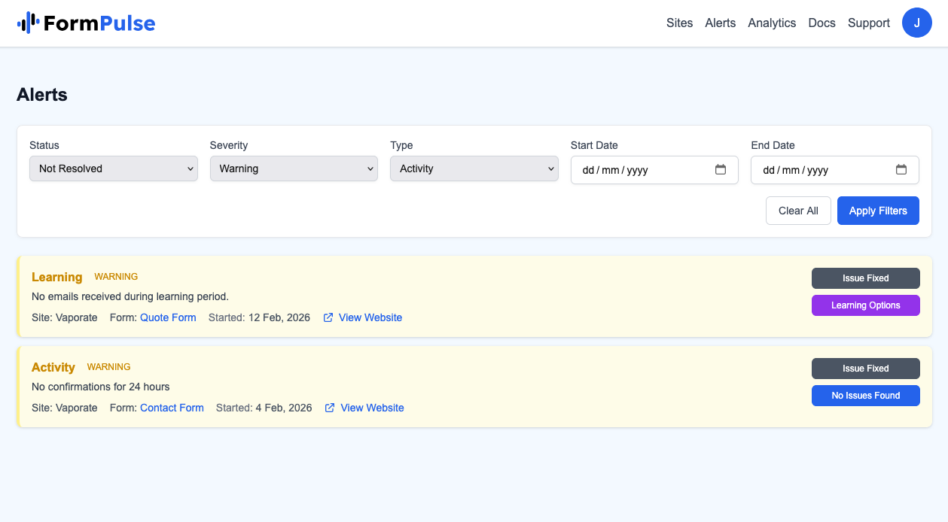
Task: Mark the Learning alert as Issue Fixed
Action: point(865,278)
